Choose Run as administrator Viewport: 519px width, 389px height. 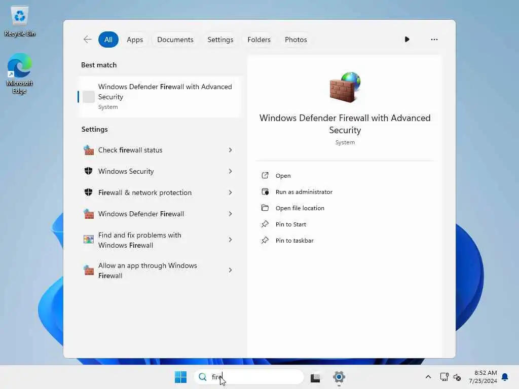tap(304, 192)
